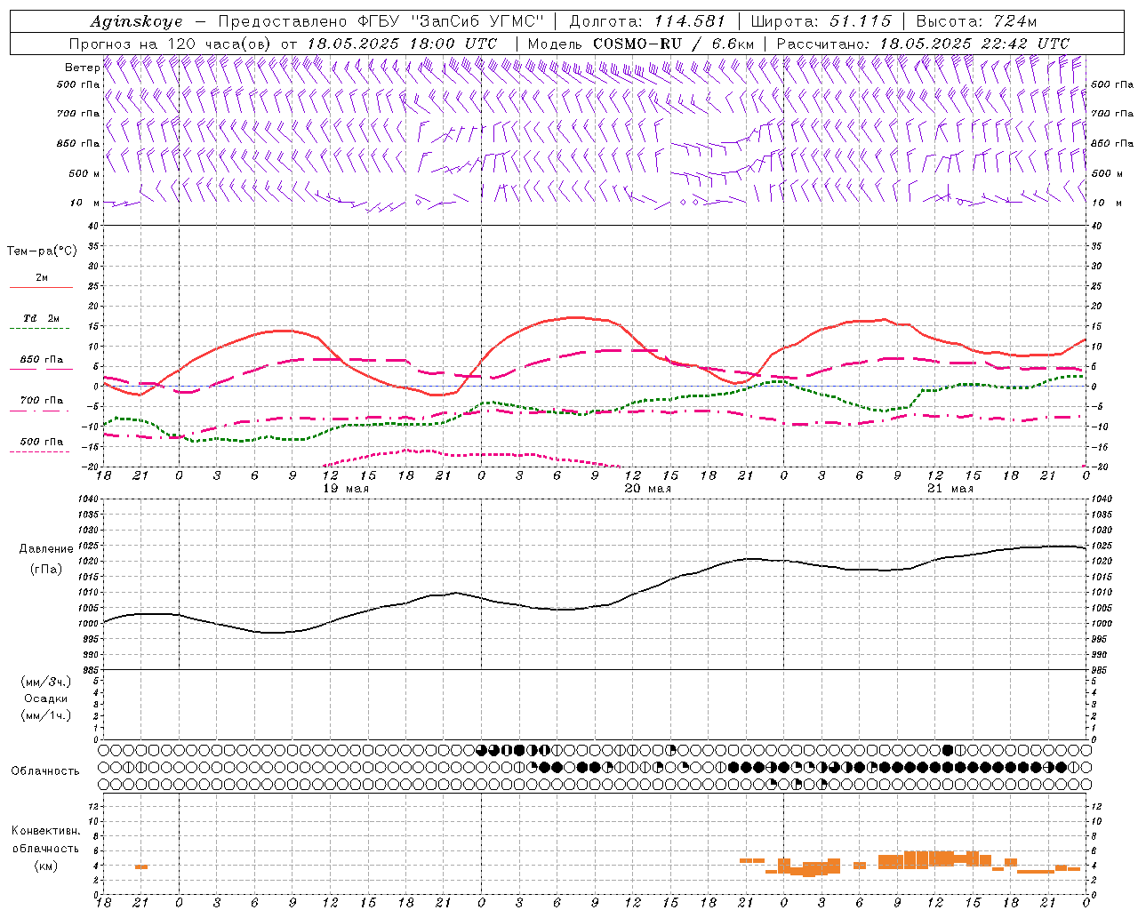This screenshot has height=910, width=1138.
Task: Click the "Конвективн." convective cloud label
Action: pyautogui.click(x=46, y=831)
